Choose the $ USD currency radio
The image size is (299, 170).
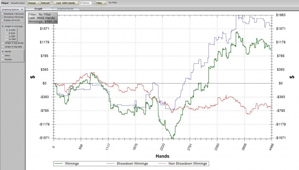click(7, 30)
